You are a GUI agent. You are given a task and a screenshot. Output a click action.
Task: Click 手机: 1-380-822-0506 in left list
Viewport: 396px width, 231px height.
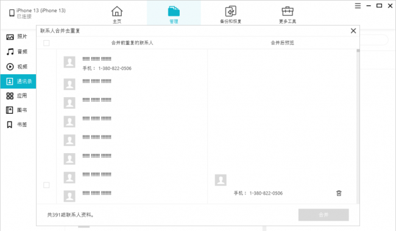click(x=107, y=68)
